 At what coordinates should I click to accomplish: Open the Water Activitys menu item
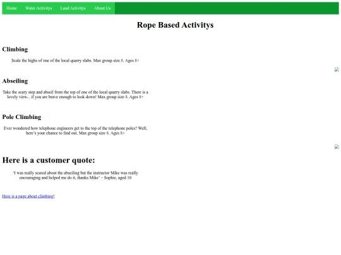click(x=39, y=8)
